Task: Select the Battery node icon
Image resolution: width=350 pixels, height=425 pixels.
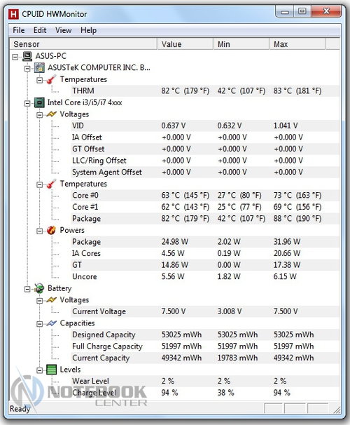Action: [x=39, y=288]
